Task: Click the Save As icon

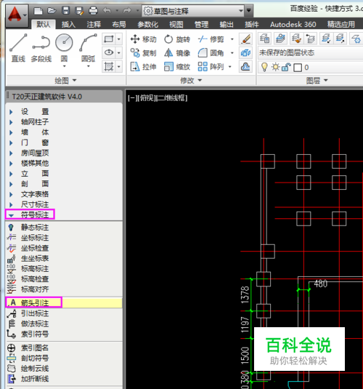Action: [x=79, y=11]
